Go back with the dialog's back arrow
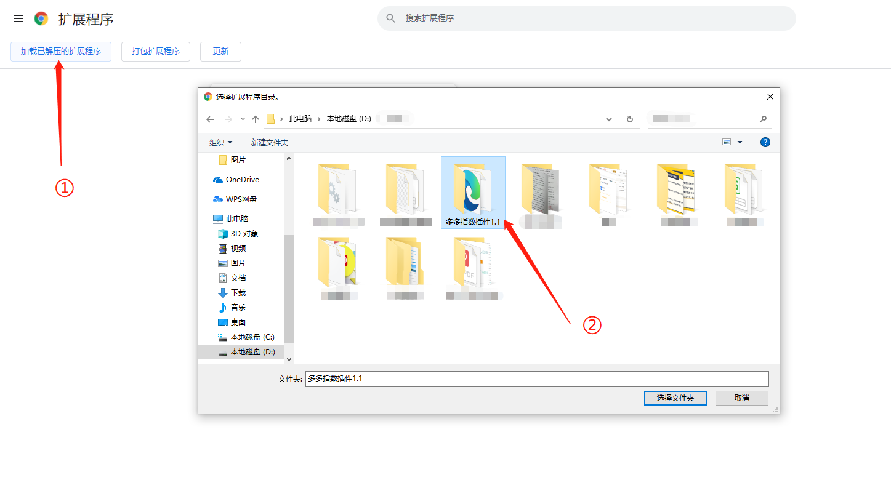 (210, 119)
